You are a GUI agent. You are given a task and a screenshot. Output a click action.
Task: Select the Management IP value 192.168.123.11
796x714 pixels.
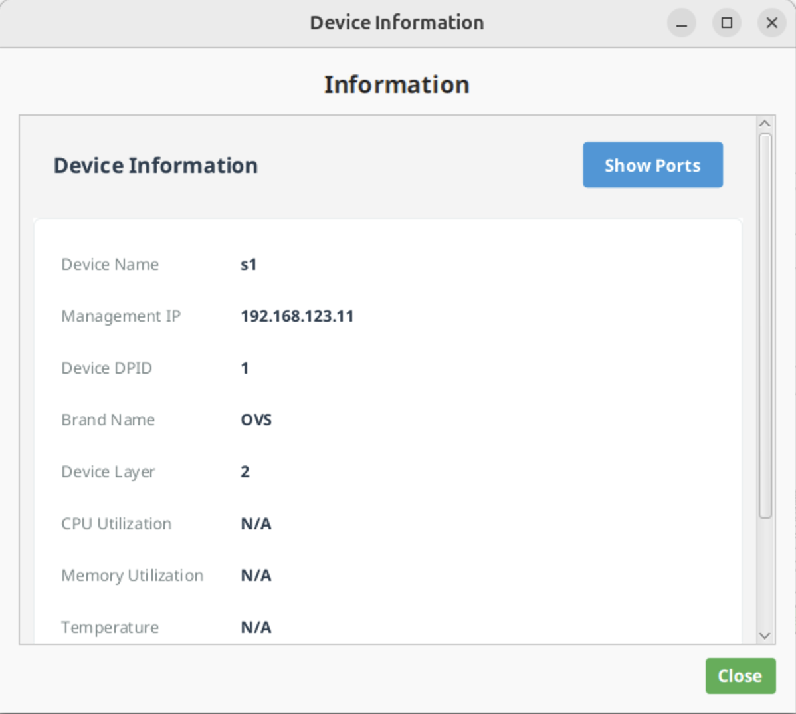click(297, 316)
